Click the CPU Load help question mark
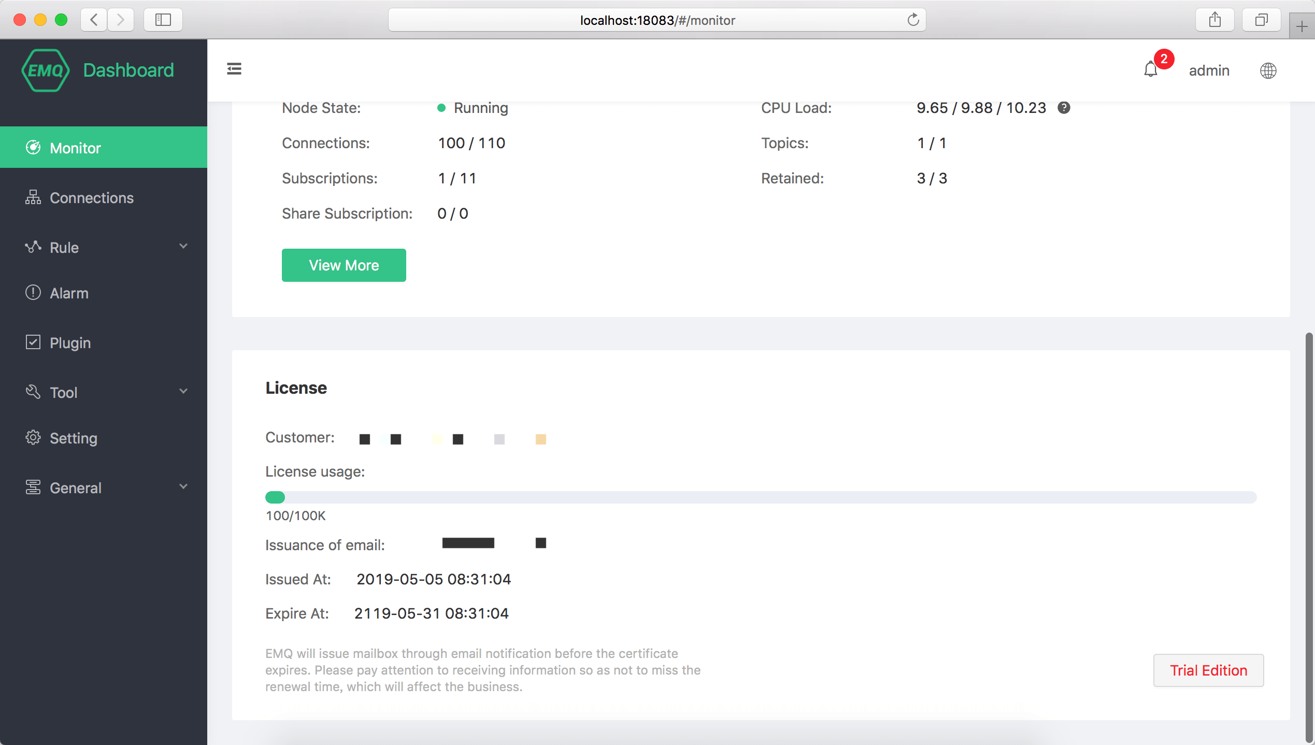Viewport: 1315px width, 745px height. [x=1064, y=108]
